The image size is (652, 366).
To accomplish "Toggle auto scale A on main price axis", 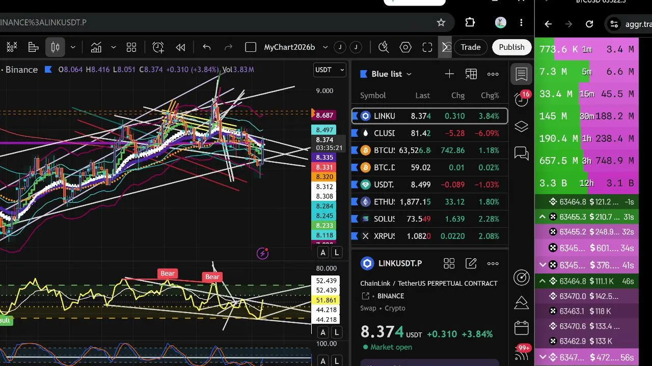I will 323,252.
